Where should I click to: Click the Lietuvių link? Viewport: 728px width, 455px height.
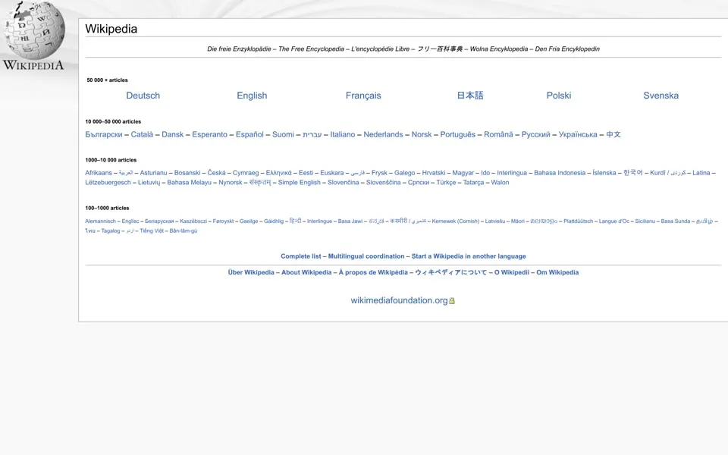point(149,183)
